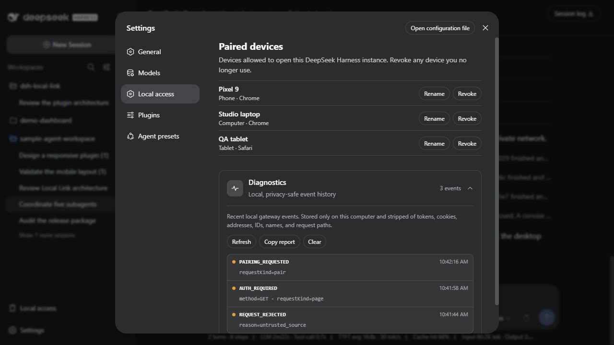The width and height of the screenshot is (614, 345).
Task: Select the AUTH_REQUIRED event entry
Action: click(x=350, y=294)
